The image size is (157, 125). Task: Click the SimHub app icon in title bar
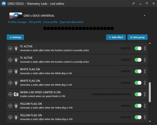click(x=4, y=4)
